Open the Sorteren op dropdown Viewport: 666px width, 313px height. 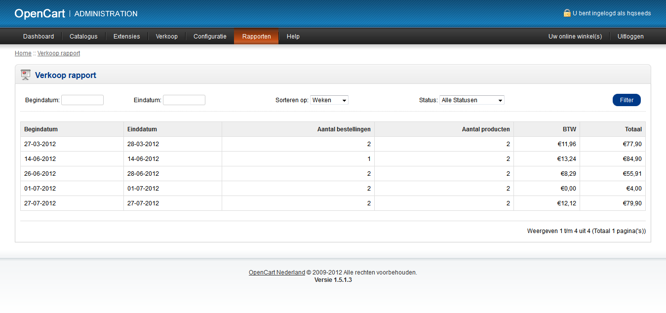329,100
